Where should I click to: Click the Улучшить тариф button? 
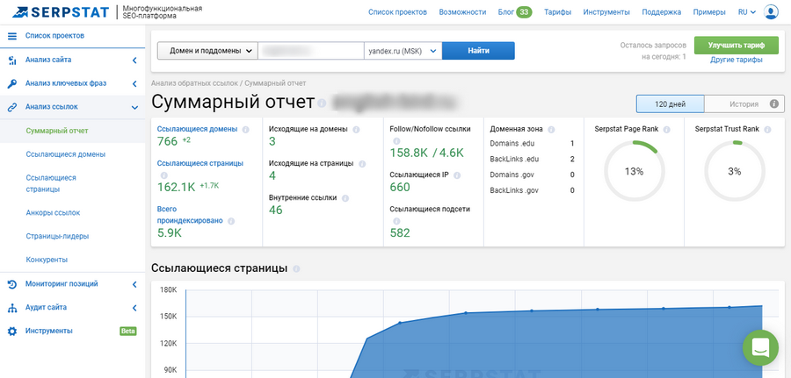tap(736, 46)
